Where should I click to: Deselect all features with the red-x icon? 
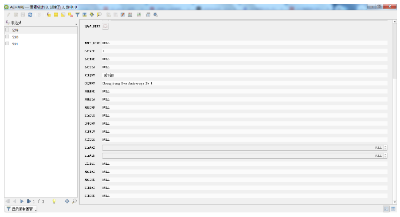[x=70, y=15]
